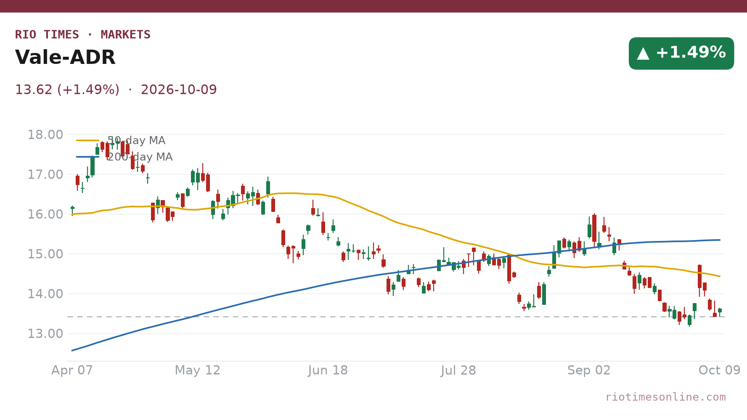This screenshot has height=420, width=747.
Task: Open the riotimesonline.com source link
Action: [665, 397]
